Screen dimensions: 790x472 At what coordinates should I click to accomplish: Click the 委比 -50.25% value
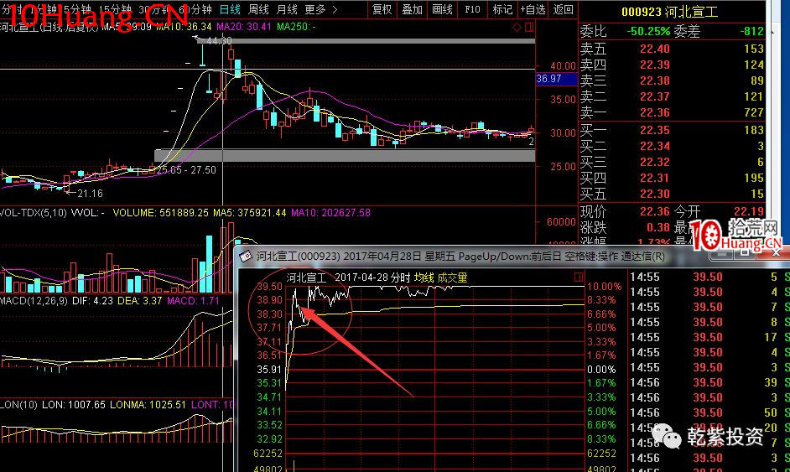[x=648, y=31]
